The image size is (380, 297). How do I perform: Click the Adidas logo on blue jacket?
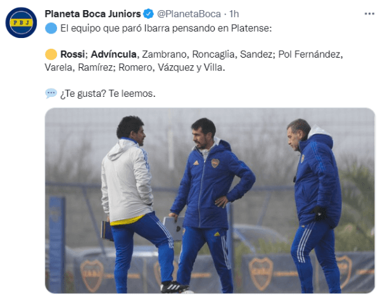coord(196,163)
